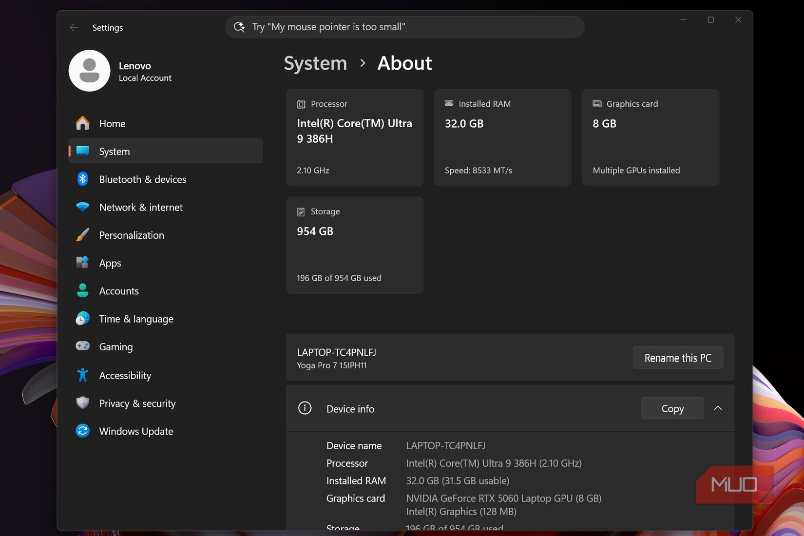The height and width of the screenshot is (536, 804).
Task: Go to Network & internet
Action: point(166,207)
